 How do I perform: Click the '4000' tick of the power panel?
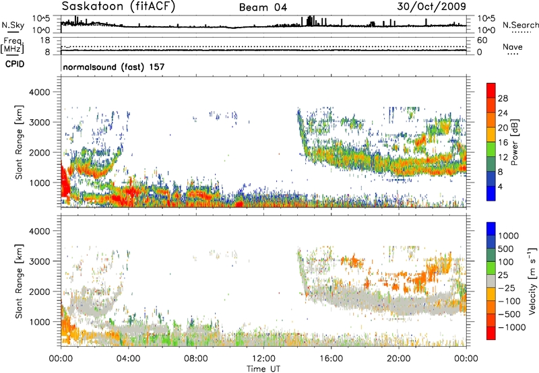tap(39, 92)
